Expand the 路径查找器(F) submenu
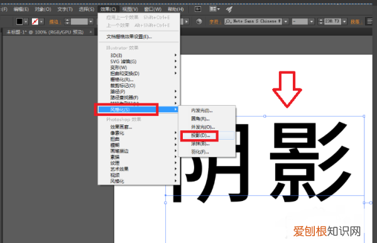 [139, 97]
